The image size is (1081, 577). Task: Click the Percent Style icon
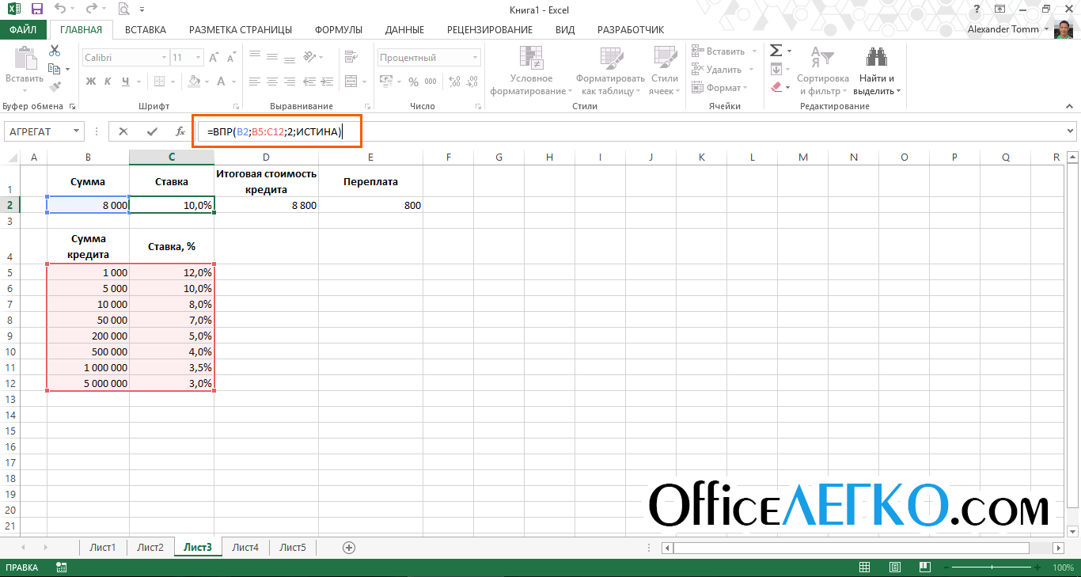pos(413,82)
